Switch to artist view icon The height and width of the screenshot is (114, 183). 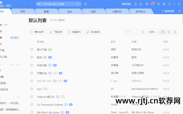[175, 32]
